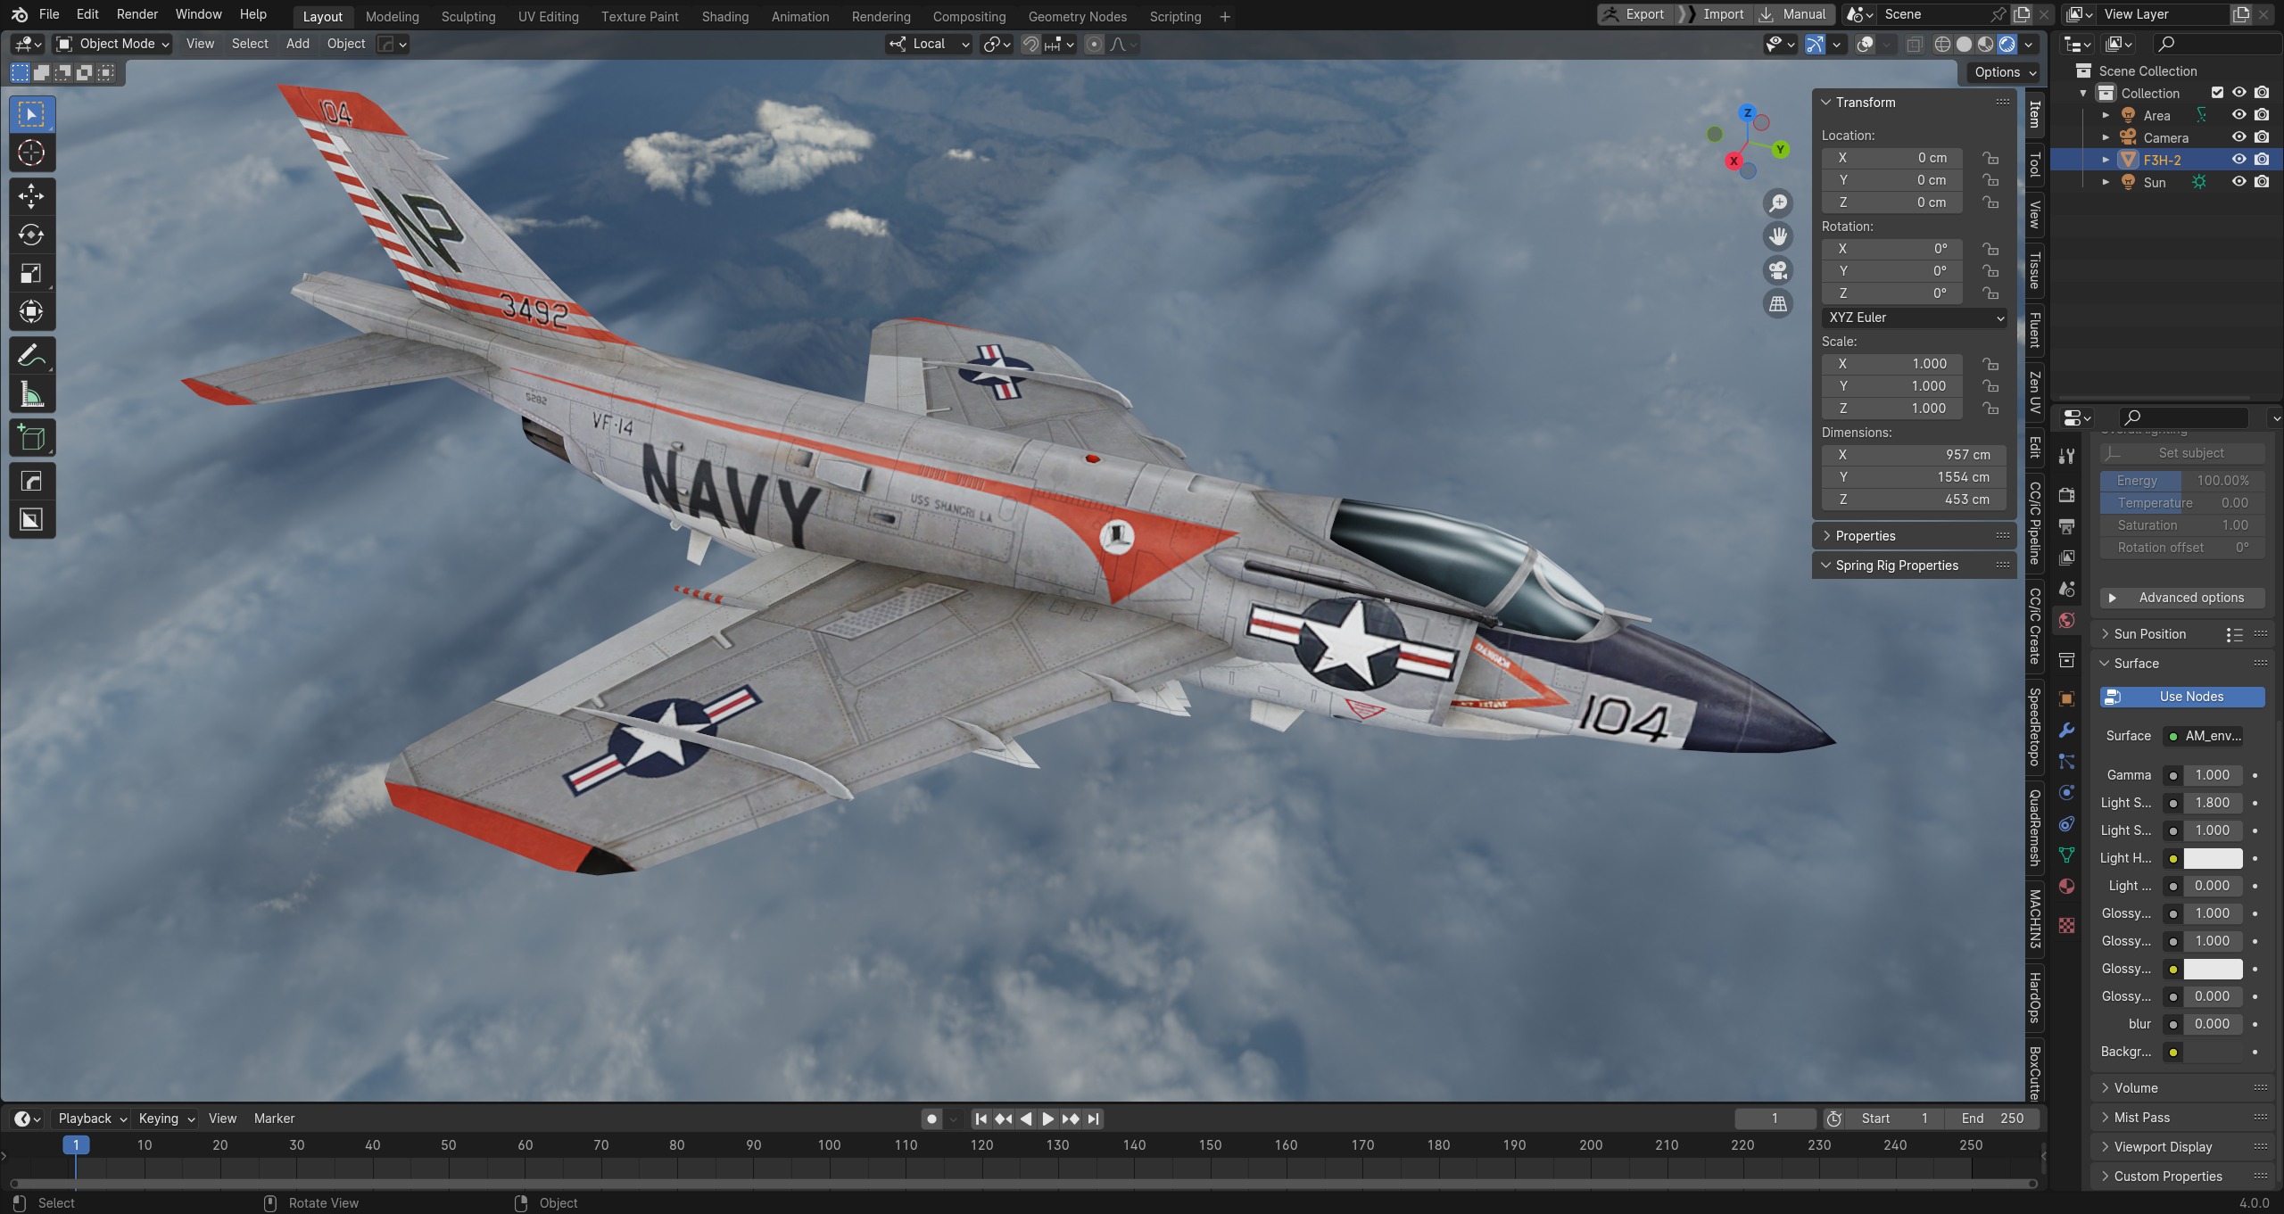2284x1214 pixels.
Task: Select the Annotate tool
Action: (x=31, y=356)
